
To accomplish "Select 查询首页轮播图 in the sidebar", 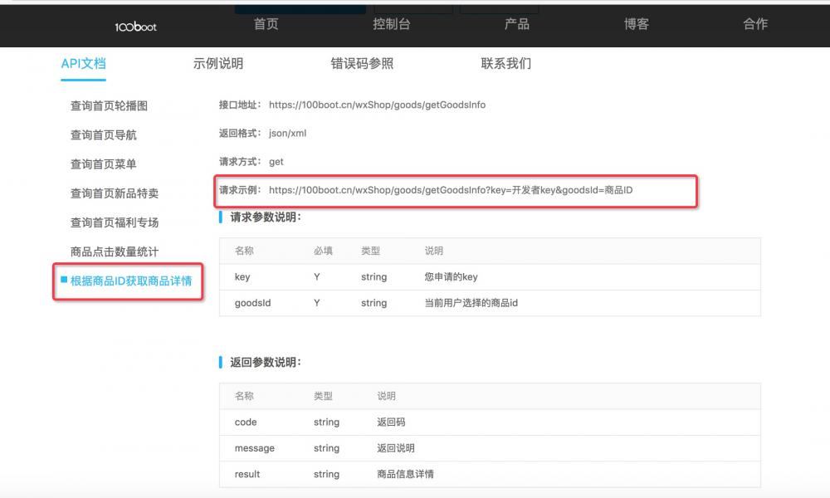I will pyautogui.click(x=109, y=106).
